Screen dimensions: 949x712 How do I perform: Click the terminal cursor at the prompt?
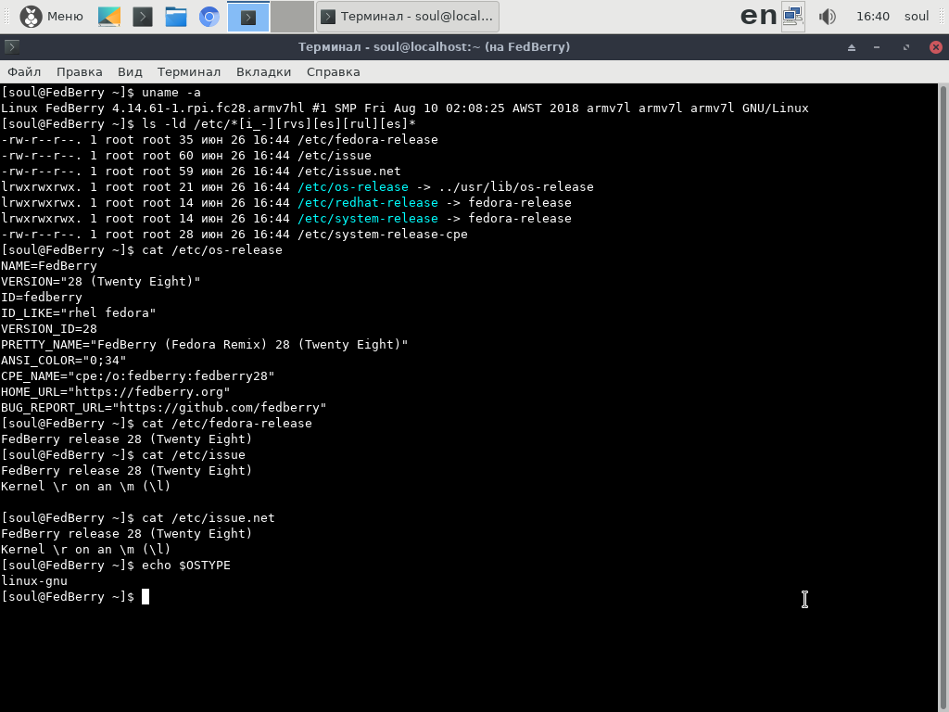(146, 597)
